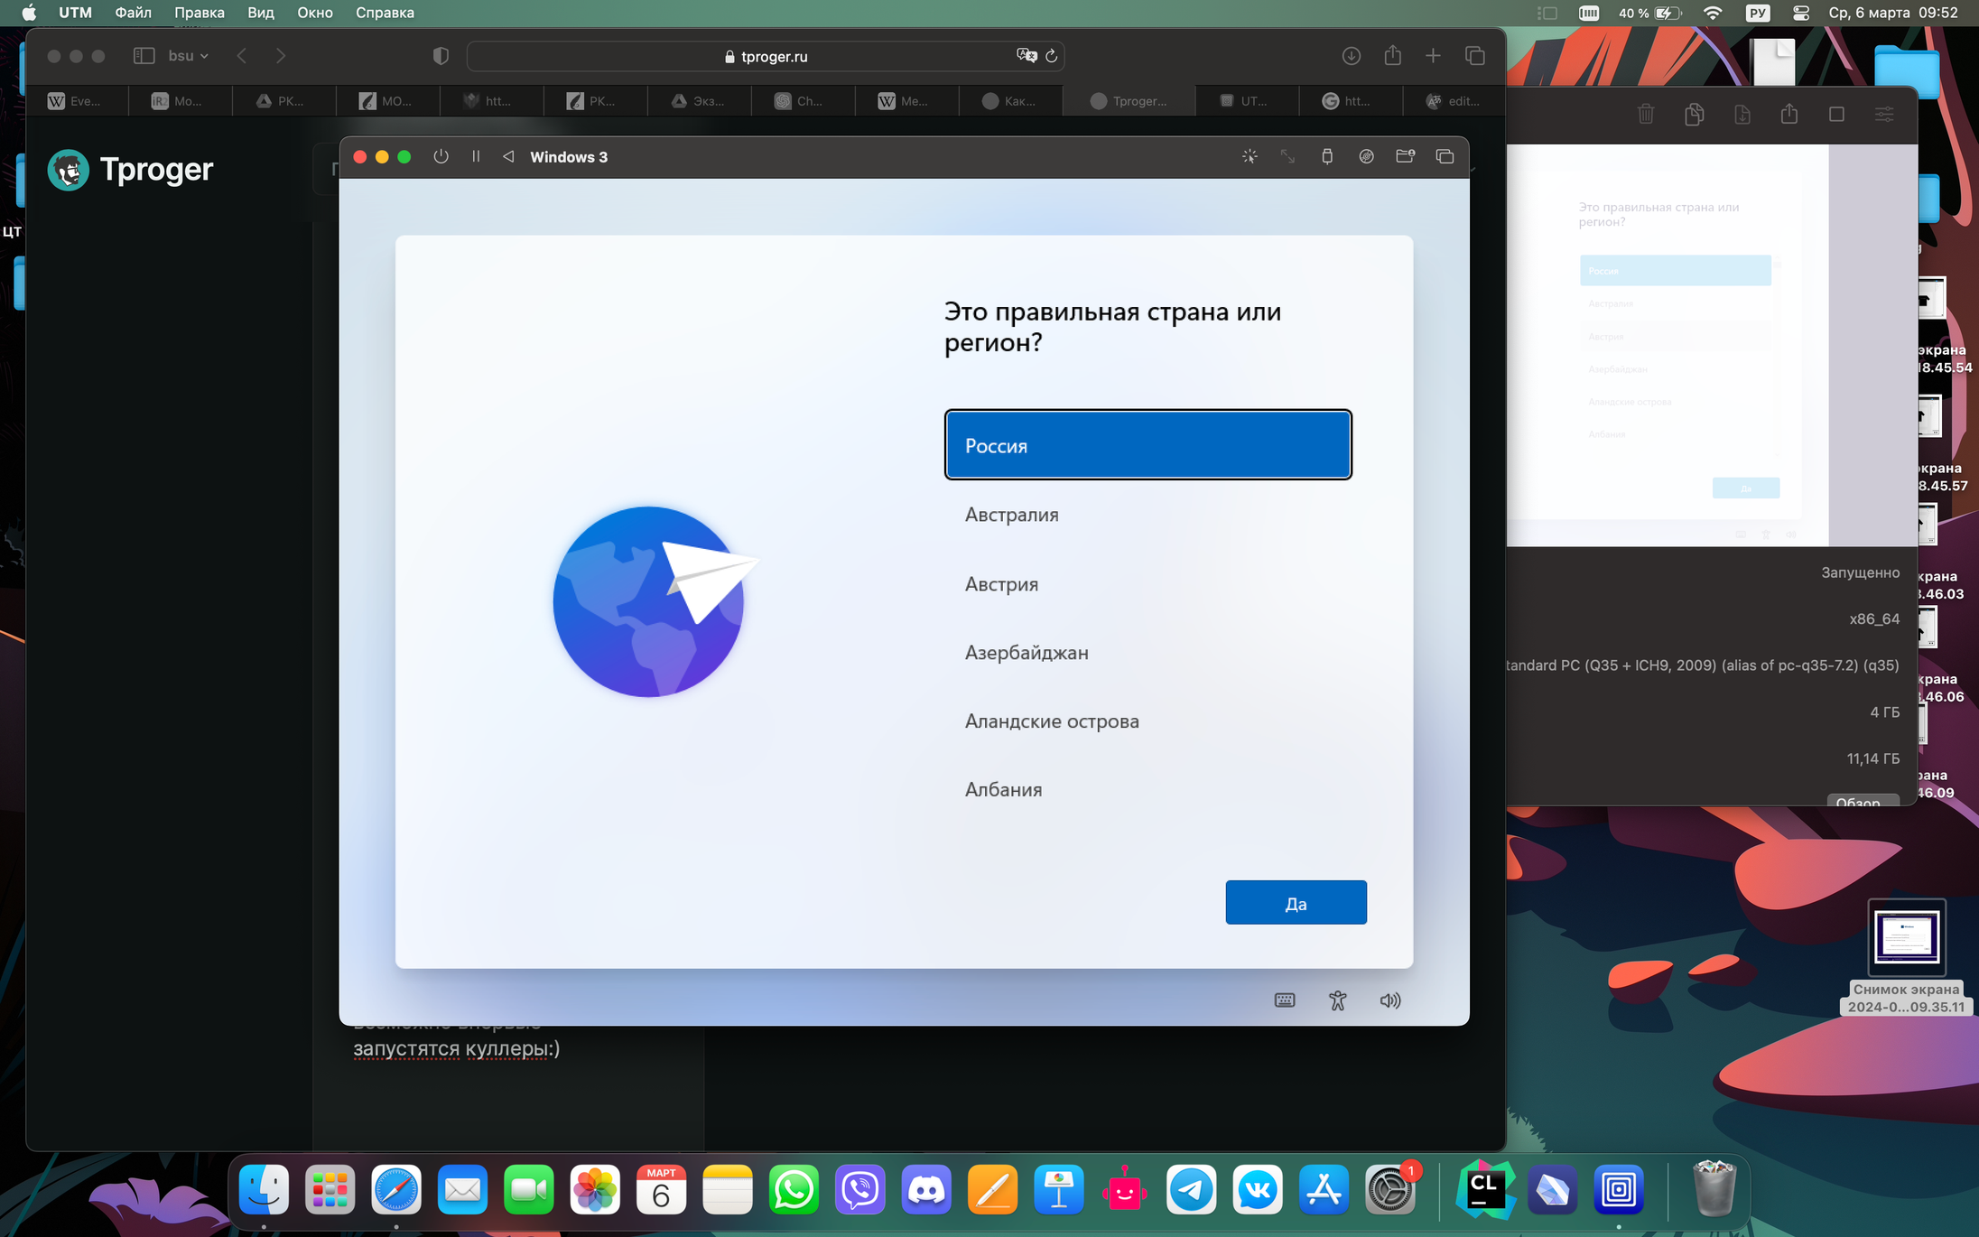Click the Safari share icon
Image resolution: width=1979 pixels, height=1237 pixels.
[1393, 55]
